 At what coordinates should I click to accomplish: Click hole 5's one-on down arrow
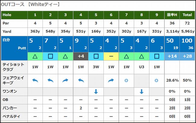(96, 91)
